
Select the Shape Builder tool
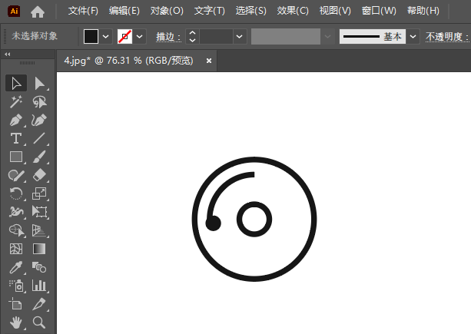coord(16,230)
